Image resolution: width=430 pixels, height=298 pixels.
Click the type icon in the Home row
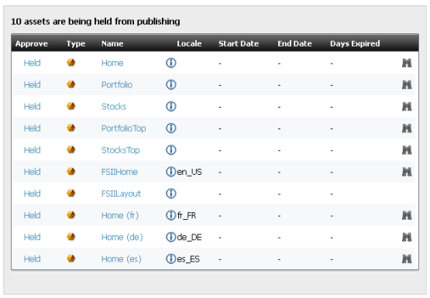tap(71, 63)
